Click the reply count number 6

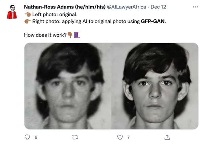click(36, 137)
